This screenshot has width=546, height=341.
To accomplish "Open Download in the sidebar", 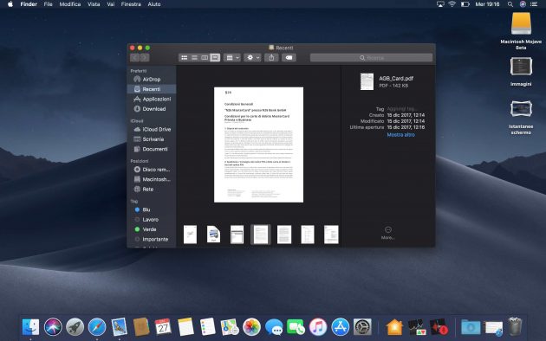I will pyautogui.click(x=152, y=109).
